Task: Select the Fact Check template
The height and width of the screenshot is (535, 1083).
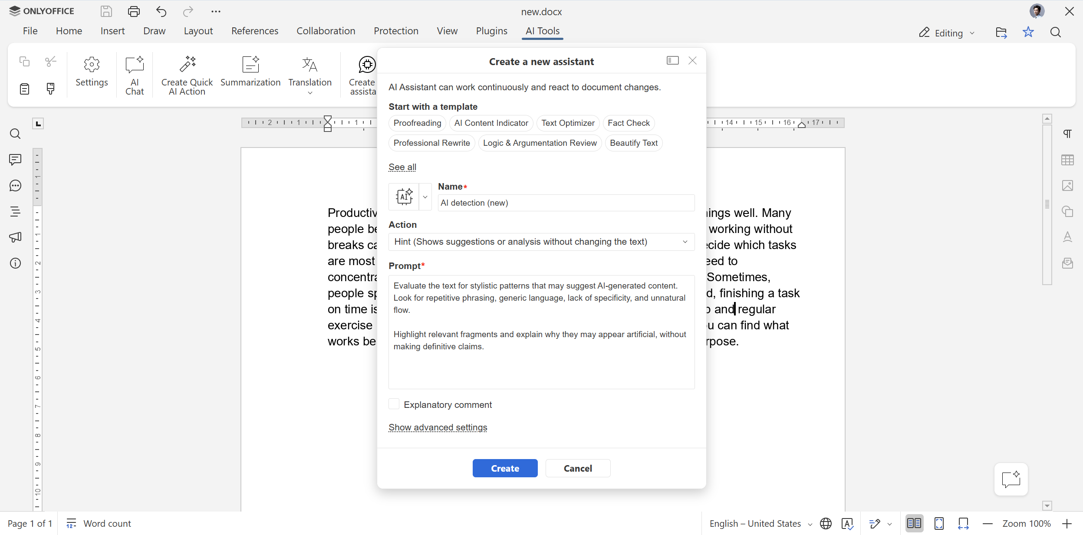Action: point(629,123)
